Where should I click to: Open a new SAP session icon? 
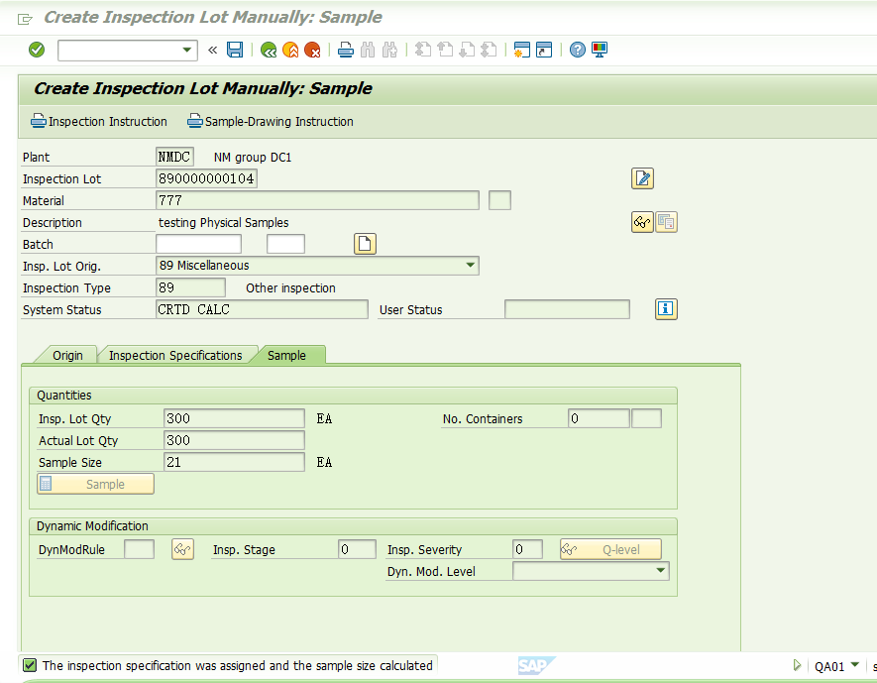tap(522, 50)
